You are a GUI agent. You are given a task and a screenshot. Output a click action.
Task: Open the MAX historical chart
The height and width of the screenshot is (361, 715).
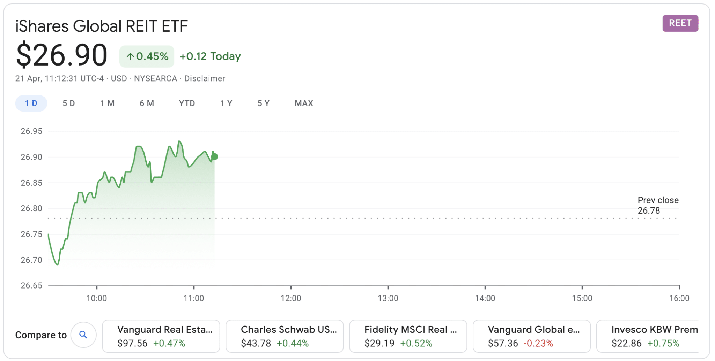tap(304, 103)
